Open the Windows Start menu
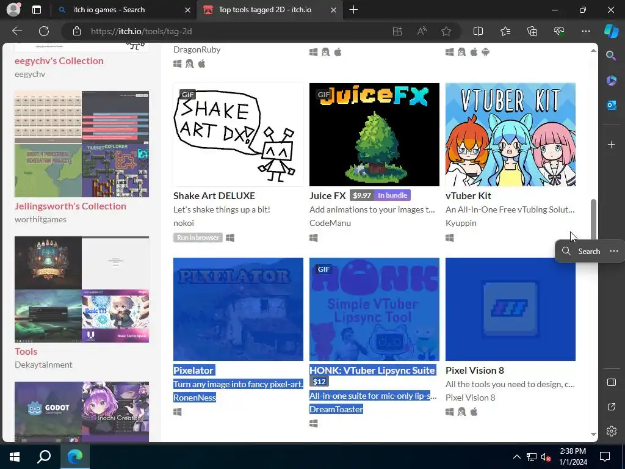The height and width of the screenshot is (469, 625). tap(15, 457)
